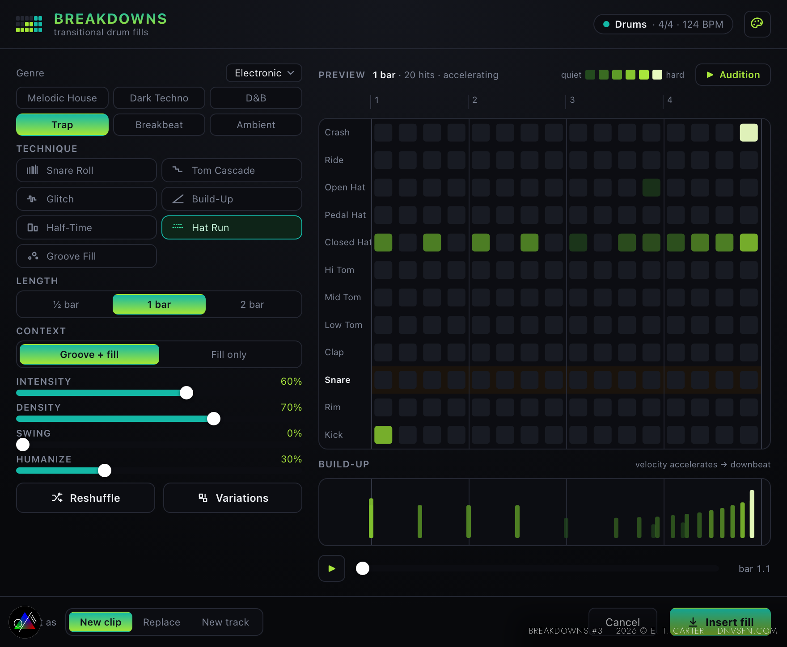Click the dropdown chevron beside Electronic
787x647 pixels.
point(291,73)
